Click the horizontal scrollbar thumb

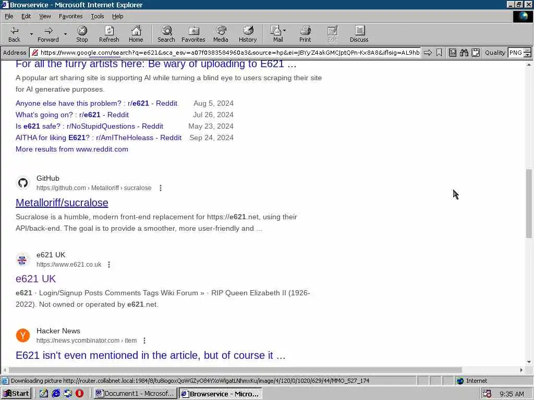click(235, 370)
